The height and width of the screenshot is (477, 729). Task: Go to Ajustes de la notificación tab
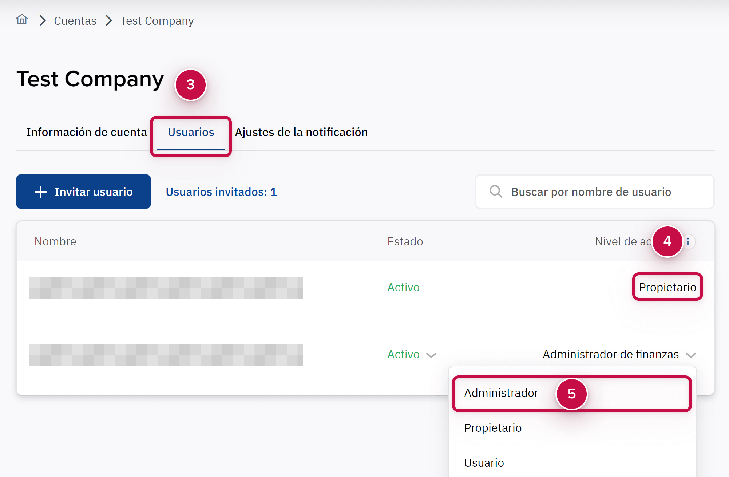[301, 132]
